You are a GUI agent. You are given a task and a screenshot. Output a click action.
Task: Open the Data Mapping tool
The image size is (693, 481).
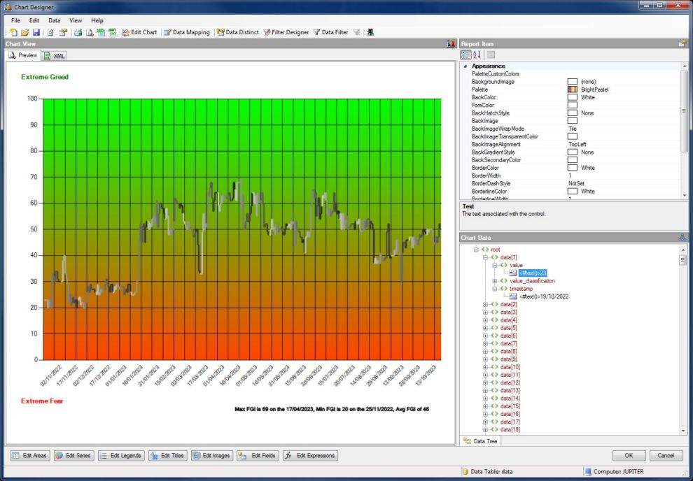tap(186, 32)
